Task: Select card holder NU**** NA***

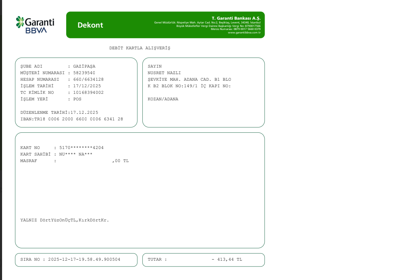Action: pyautogui.click(x=76, y=154)
